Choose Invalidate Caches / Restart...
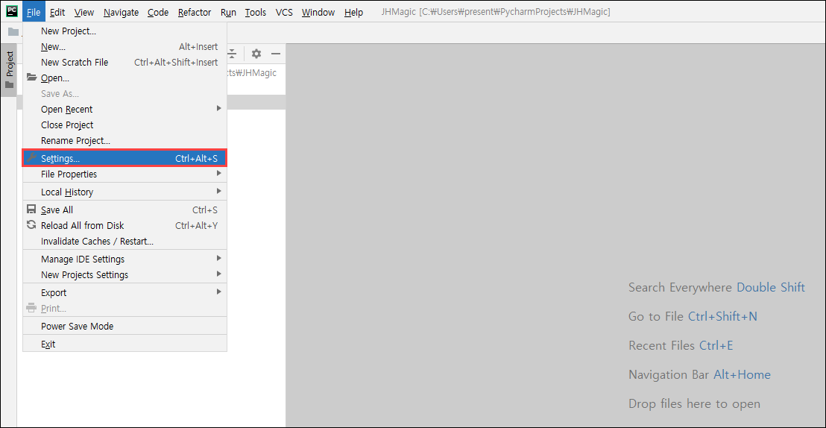Image resolution: width=826 pixels, height=428 pixels. 124,242
